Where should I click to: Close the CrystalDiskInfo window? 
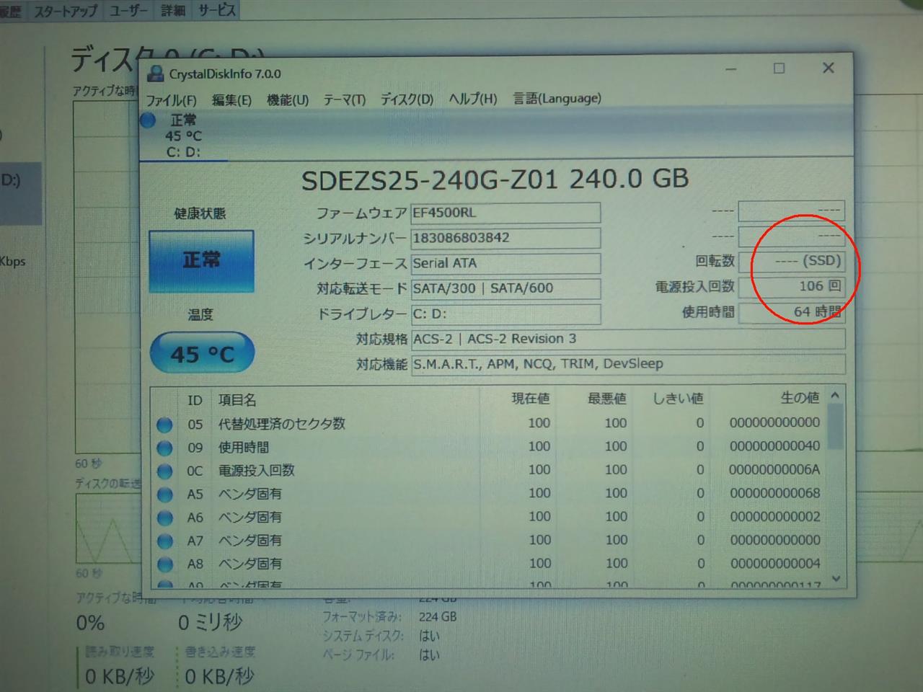pyautogui.click(x=829, y=68)
